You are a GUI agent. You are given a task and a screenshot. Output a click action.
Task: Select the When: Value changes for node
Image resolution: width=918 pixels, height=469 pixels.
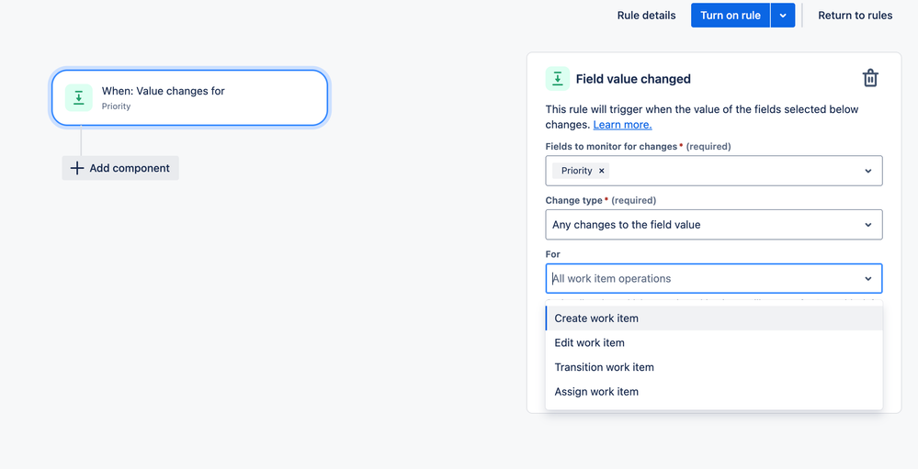[189, 97]
